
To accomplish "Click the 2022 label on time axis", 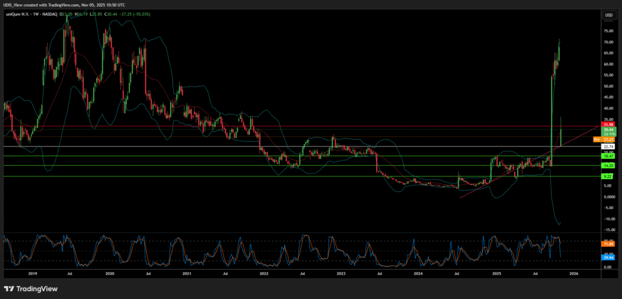I will coord(264,274).
